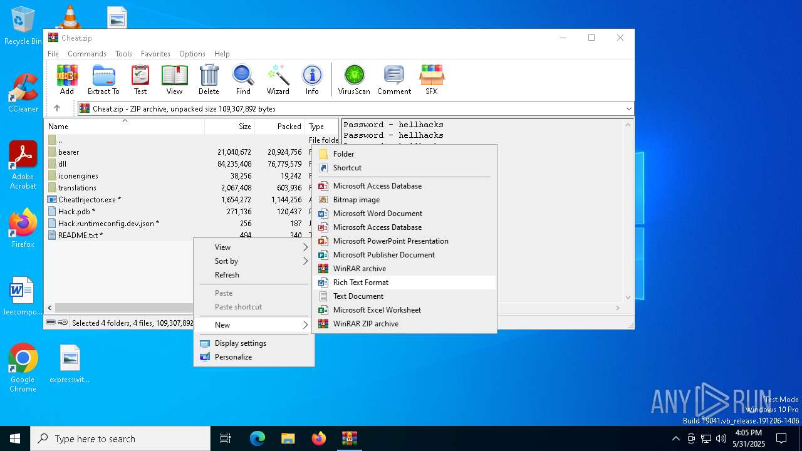Create new Rich Text Format file
The image size is (802, 451).
pos(404,283)
